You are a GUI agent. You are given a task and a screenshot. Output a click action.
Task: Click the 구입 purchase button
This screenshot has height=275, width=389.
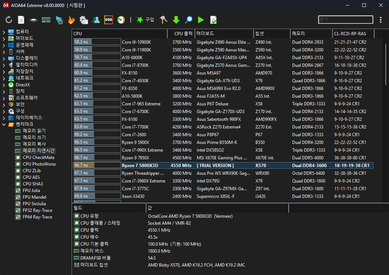pos(145,20)
